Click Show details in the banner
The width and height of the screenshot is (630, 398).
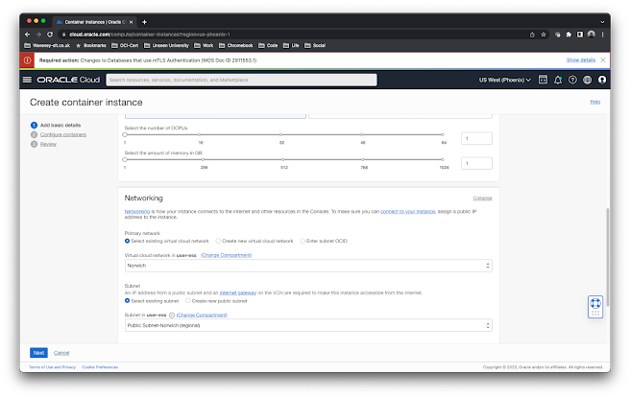pyautogui.click(x=581, y=59)
